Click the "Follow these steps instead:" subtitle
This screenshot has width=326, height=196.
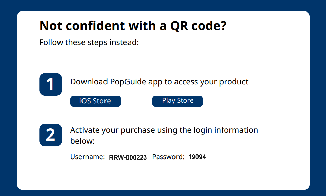pyautogui.click(x=89, y=42)
